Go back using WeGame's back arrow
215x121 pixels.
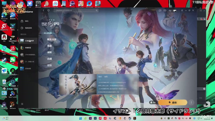pos(44,10)
